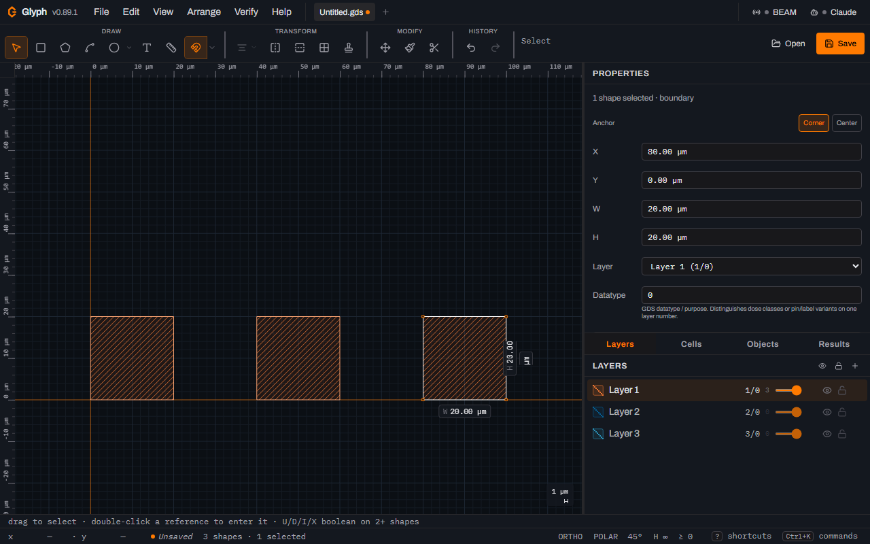Click the X position field

[752, 152]
